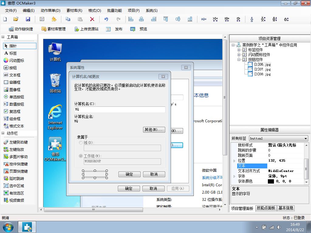The height and width of the screenshot is (233, 311).
Task: Click the align tops icon
Action: (x=166, y=19)
